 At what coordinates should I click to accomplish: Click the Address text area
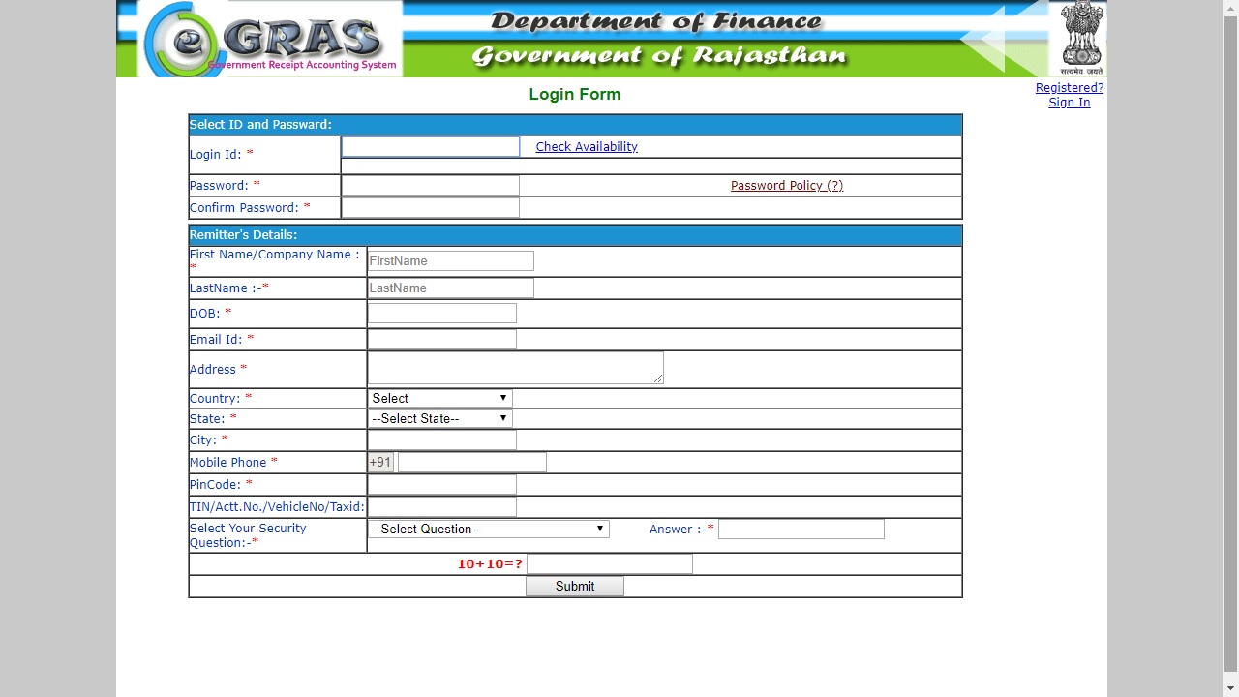[515, 368]
